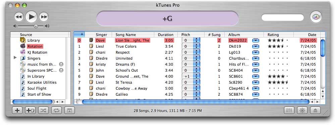Change pitch stepper for Respect row
Viewport: 335px width, 125px height.
pyautogui.click(x=197, y=52)
